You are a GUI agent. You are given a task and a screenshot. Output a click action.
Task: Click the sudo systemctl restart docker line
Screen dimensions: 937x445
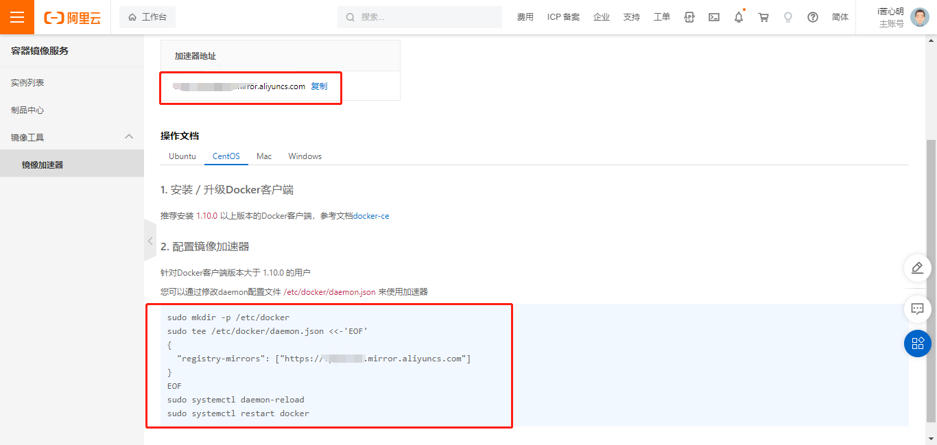click(x=238, y=413)
